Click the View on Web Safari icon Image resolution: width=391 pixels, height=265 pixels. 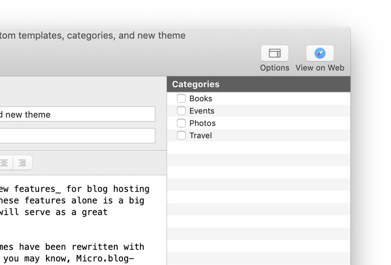(320, 53)
